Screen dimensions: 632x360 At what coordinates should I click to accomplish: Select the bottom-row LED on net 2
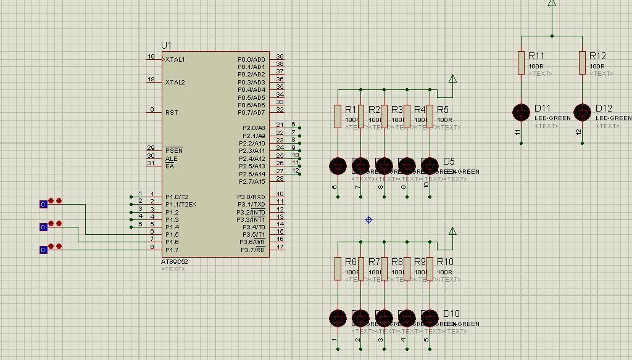click(360, 318)
